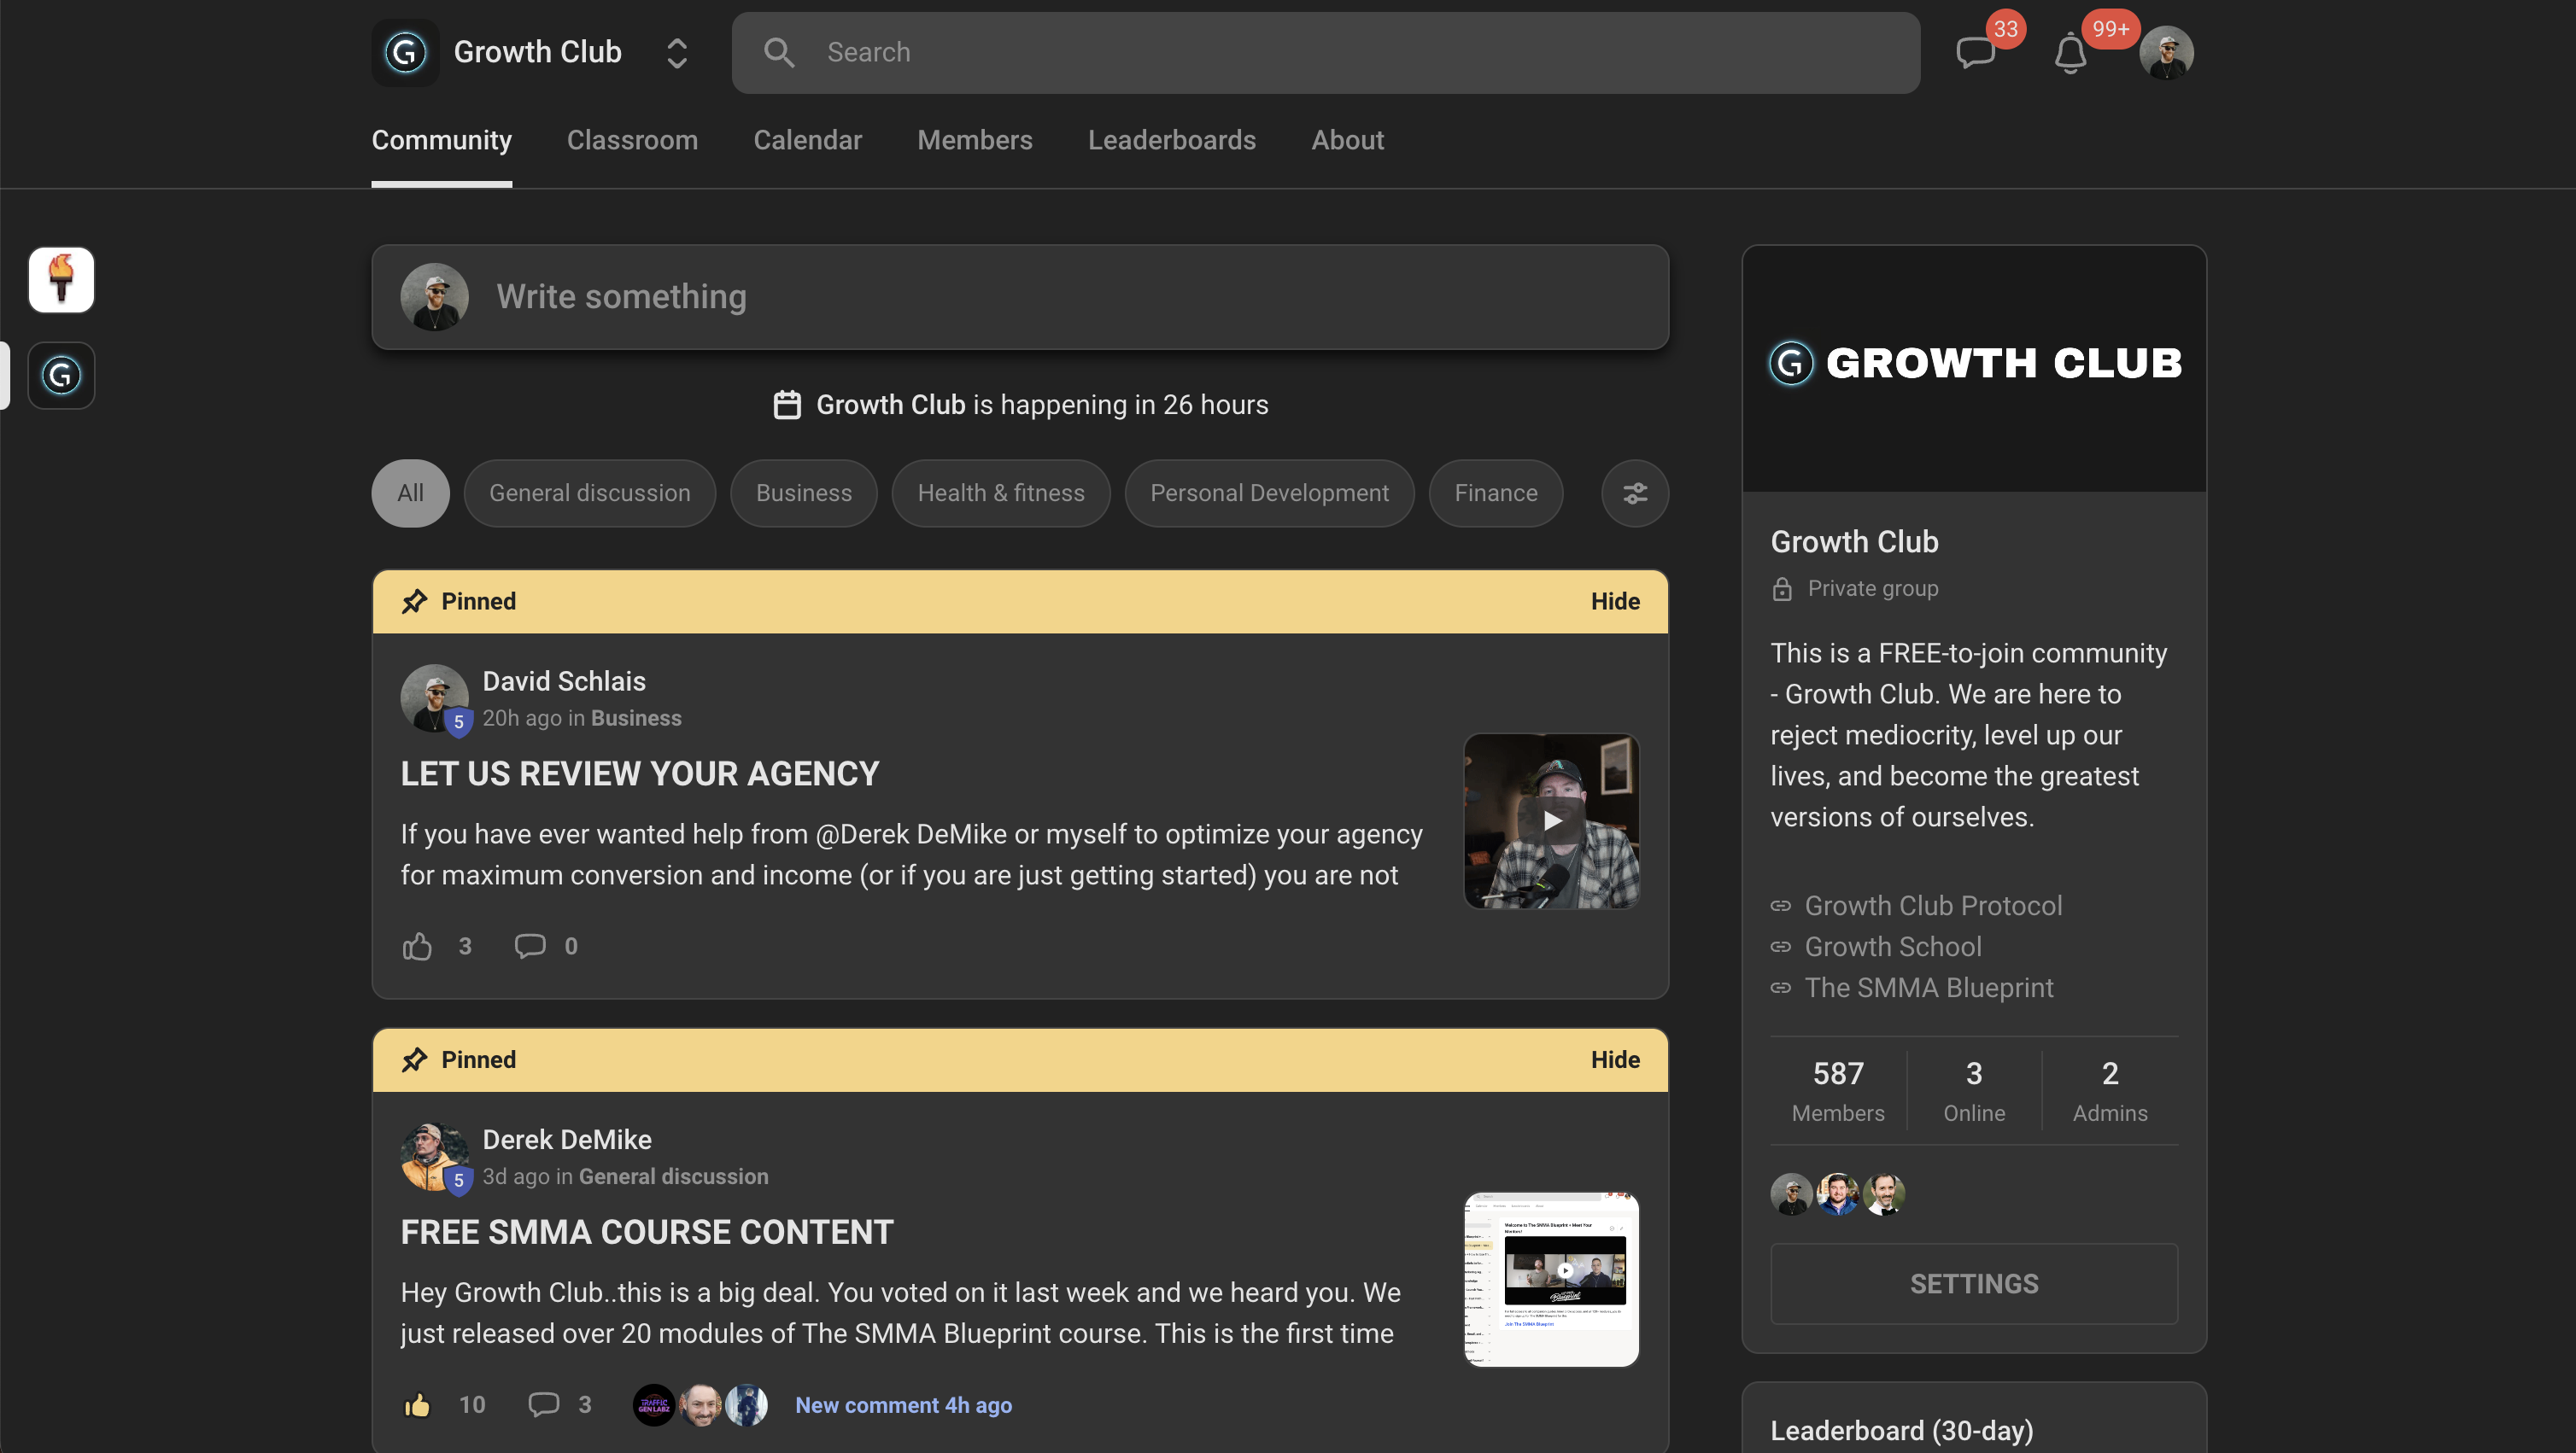Click the SETTINGS button
This screenshot has width=2576, height=1453.
(x=1973, y=1284)
